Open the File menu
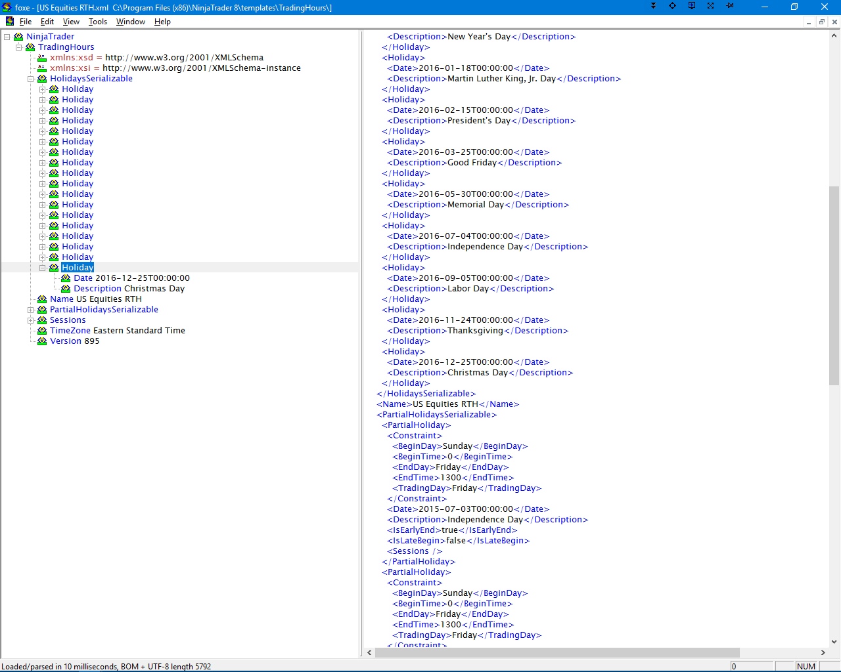 pos(26,22)
